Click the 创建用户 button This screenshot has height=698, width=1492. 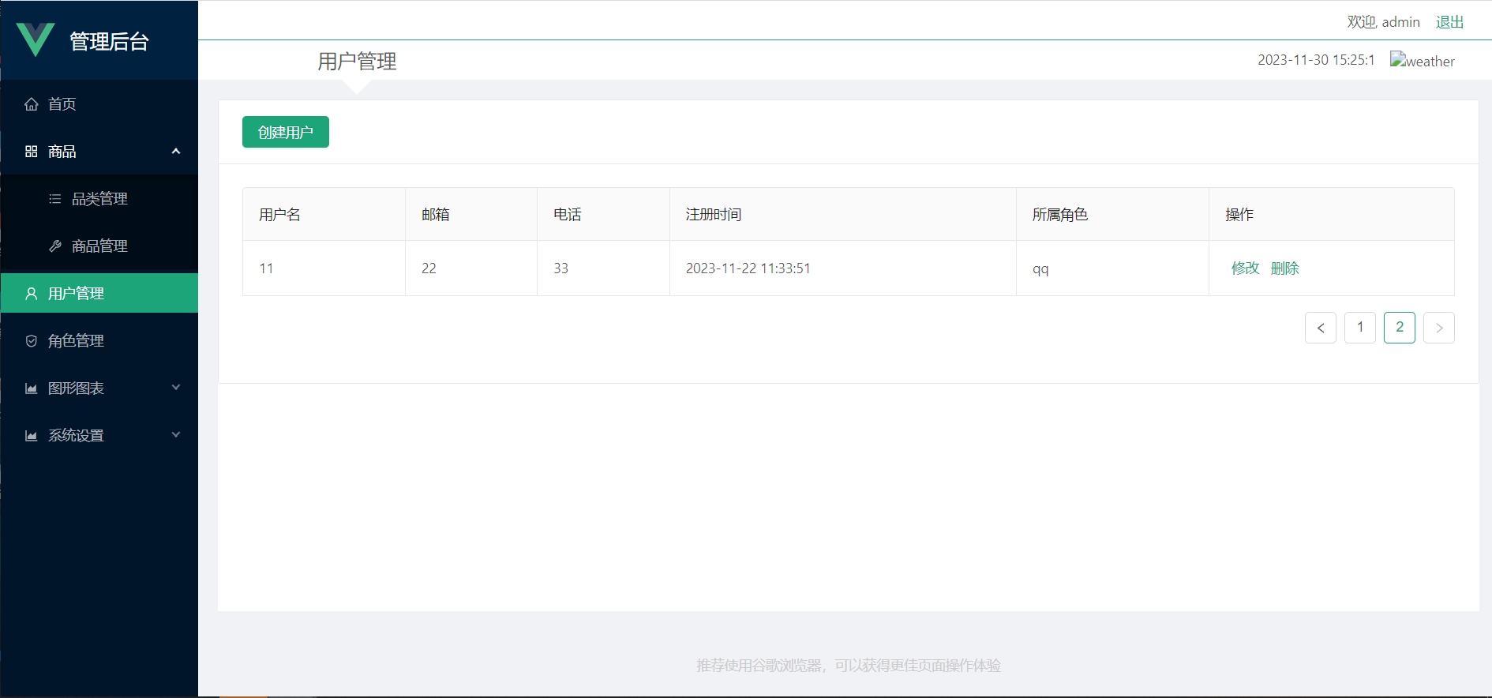[x=286, y=132]
